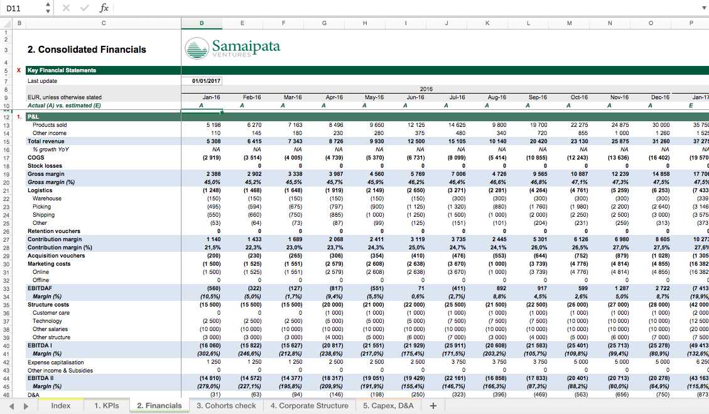Viewport: 709px width, 414px height.
Task: Click Oct-16 Contribution margin value 6 126
Action: (x=581, y=239)
